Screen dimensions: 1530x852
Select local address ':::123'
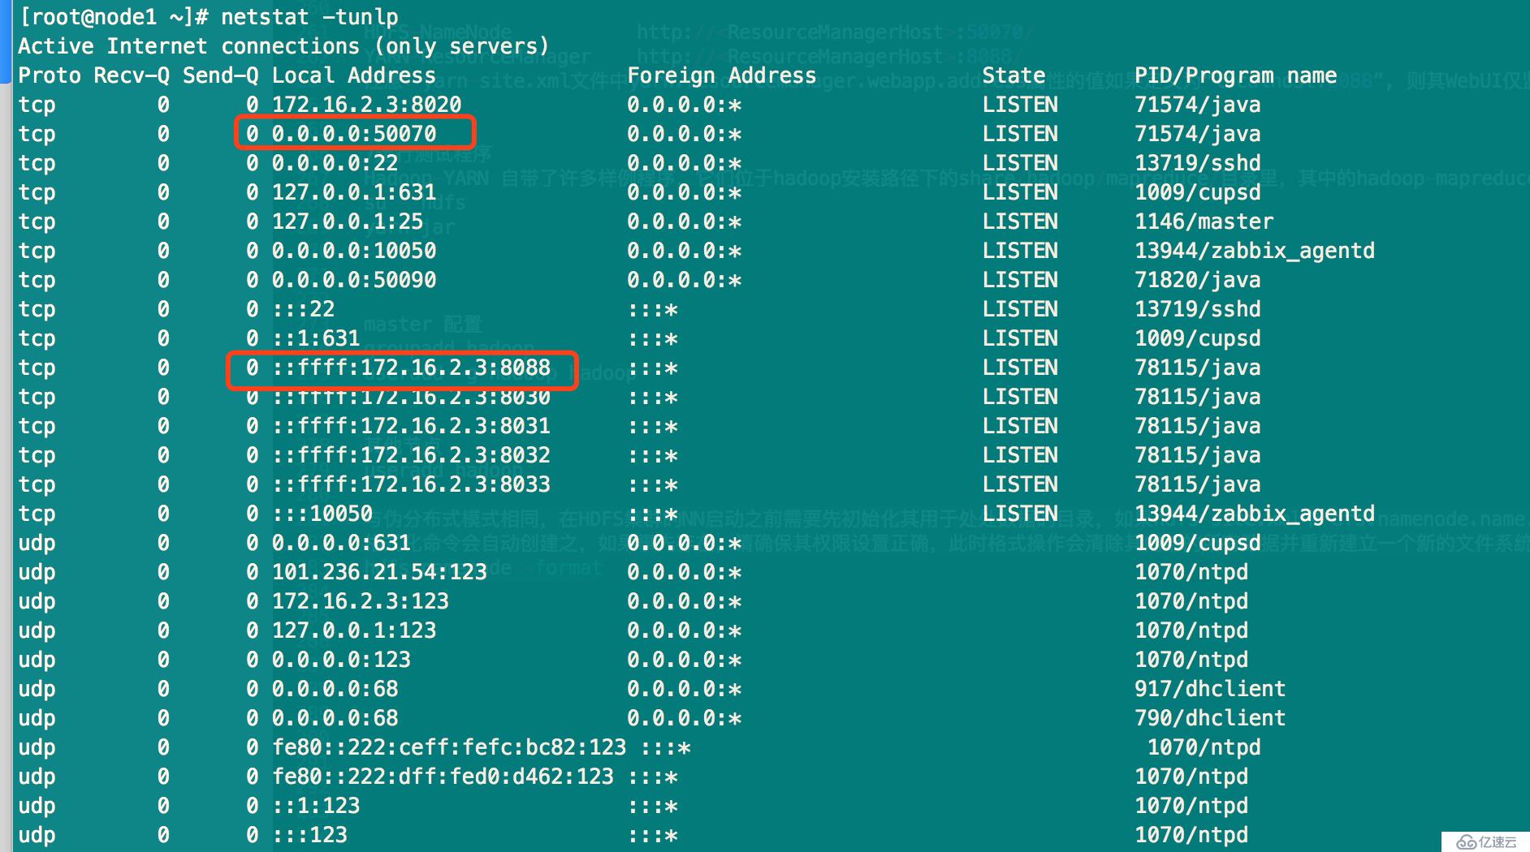coord(309,835)
